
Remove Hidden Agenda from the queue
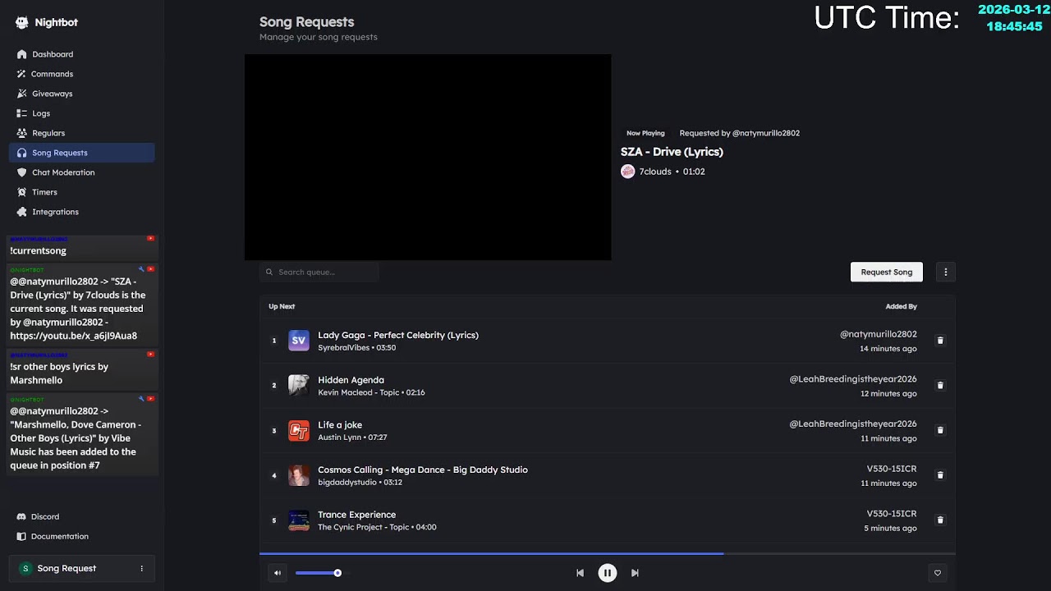940,385
